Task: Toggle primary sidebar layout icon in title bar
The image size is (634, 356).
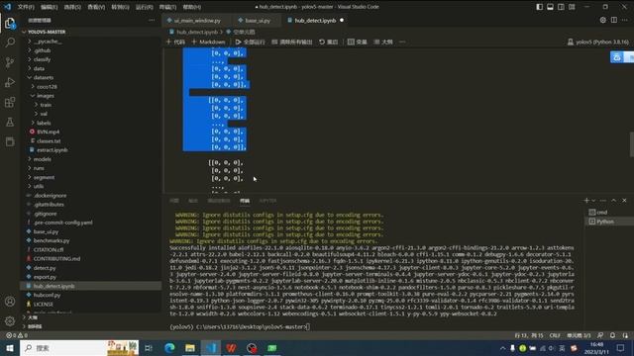Action: tap(539, 7)
